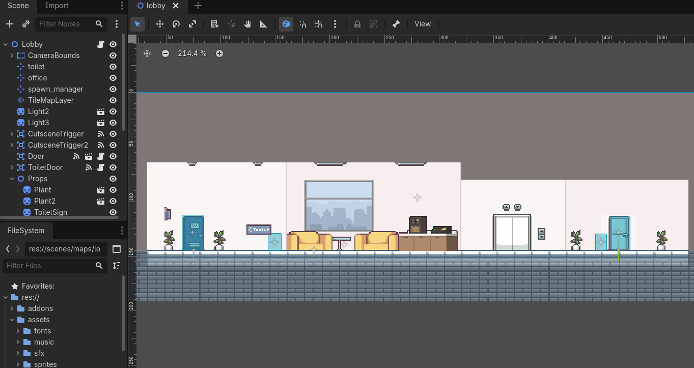Select the Scale tool
The height and width of the screenshot is (368, 694).
tap(192, 24)
